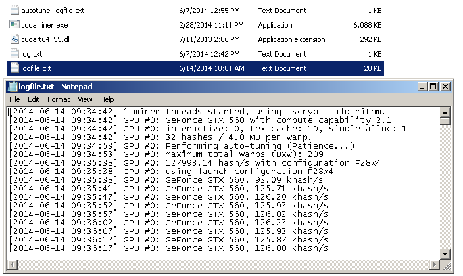Screen dimensions: 463x276
Task: Open the Edit menu in Notepad
Action: 34,99
